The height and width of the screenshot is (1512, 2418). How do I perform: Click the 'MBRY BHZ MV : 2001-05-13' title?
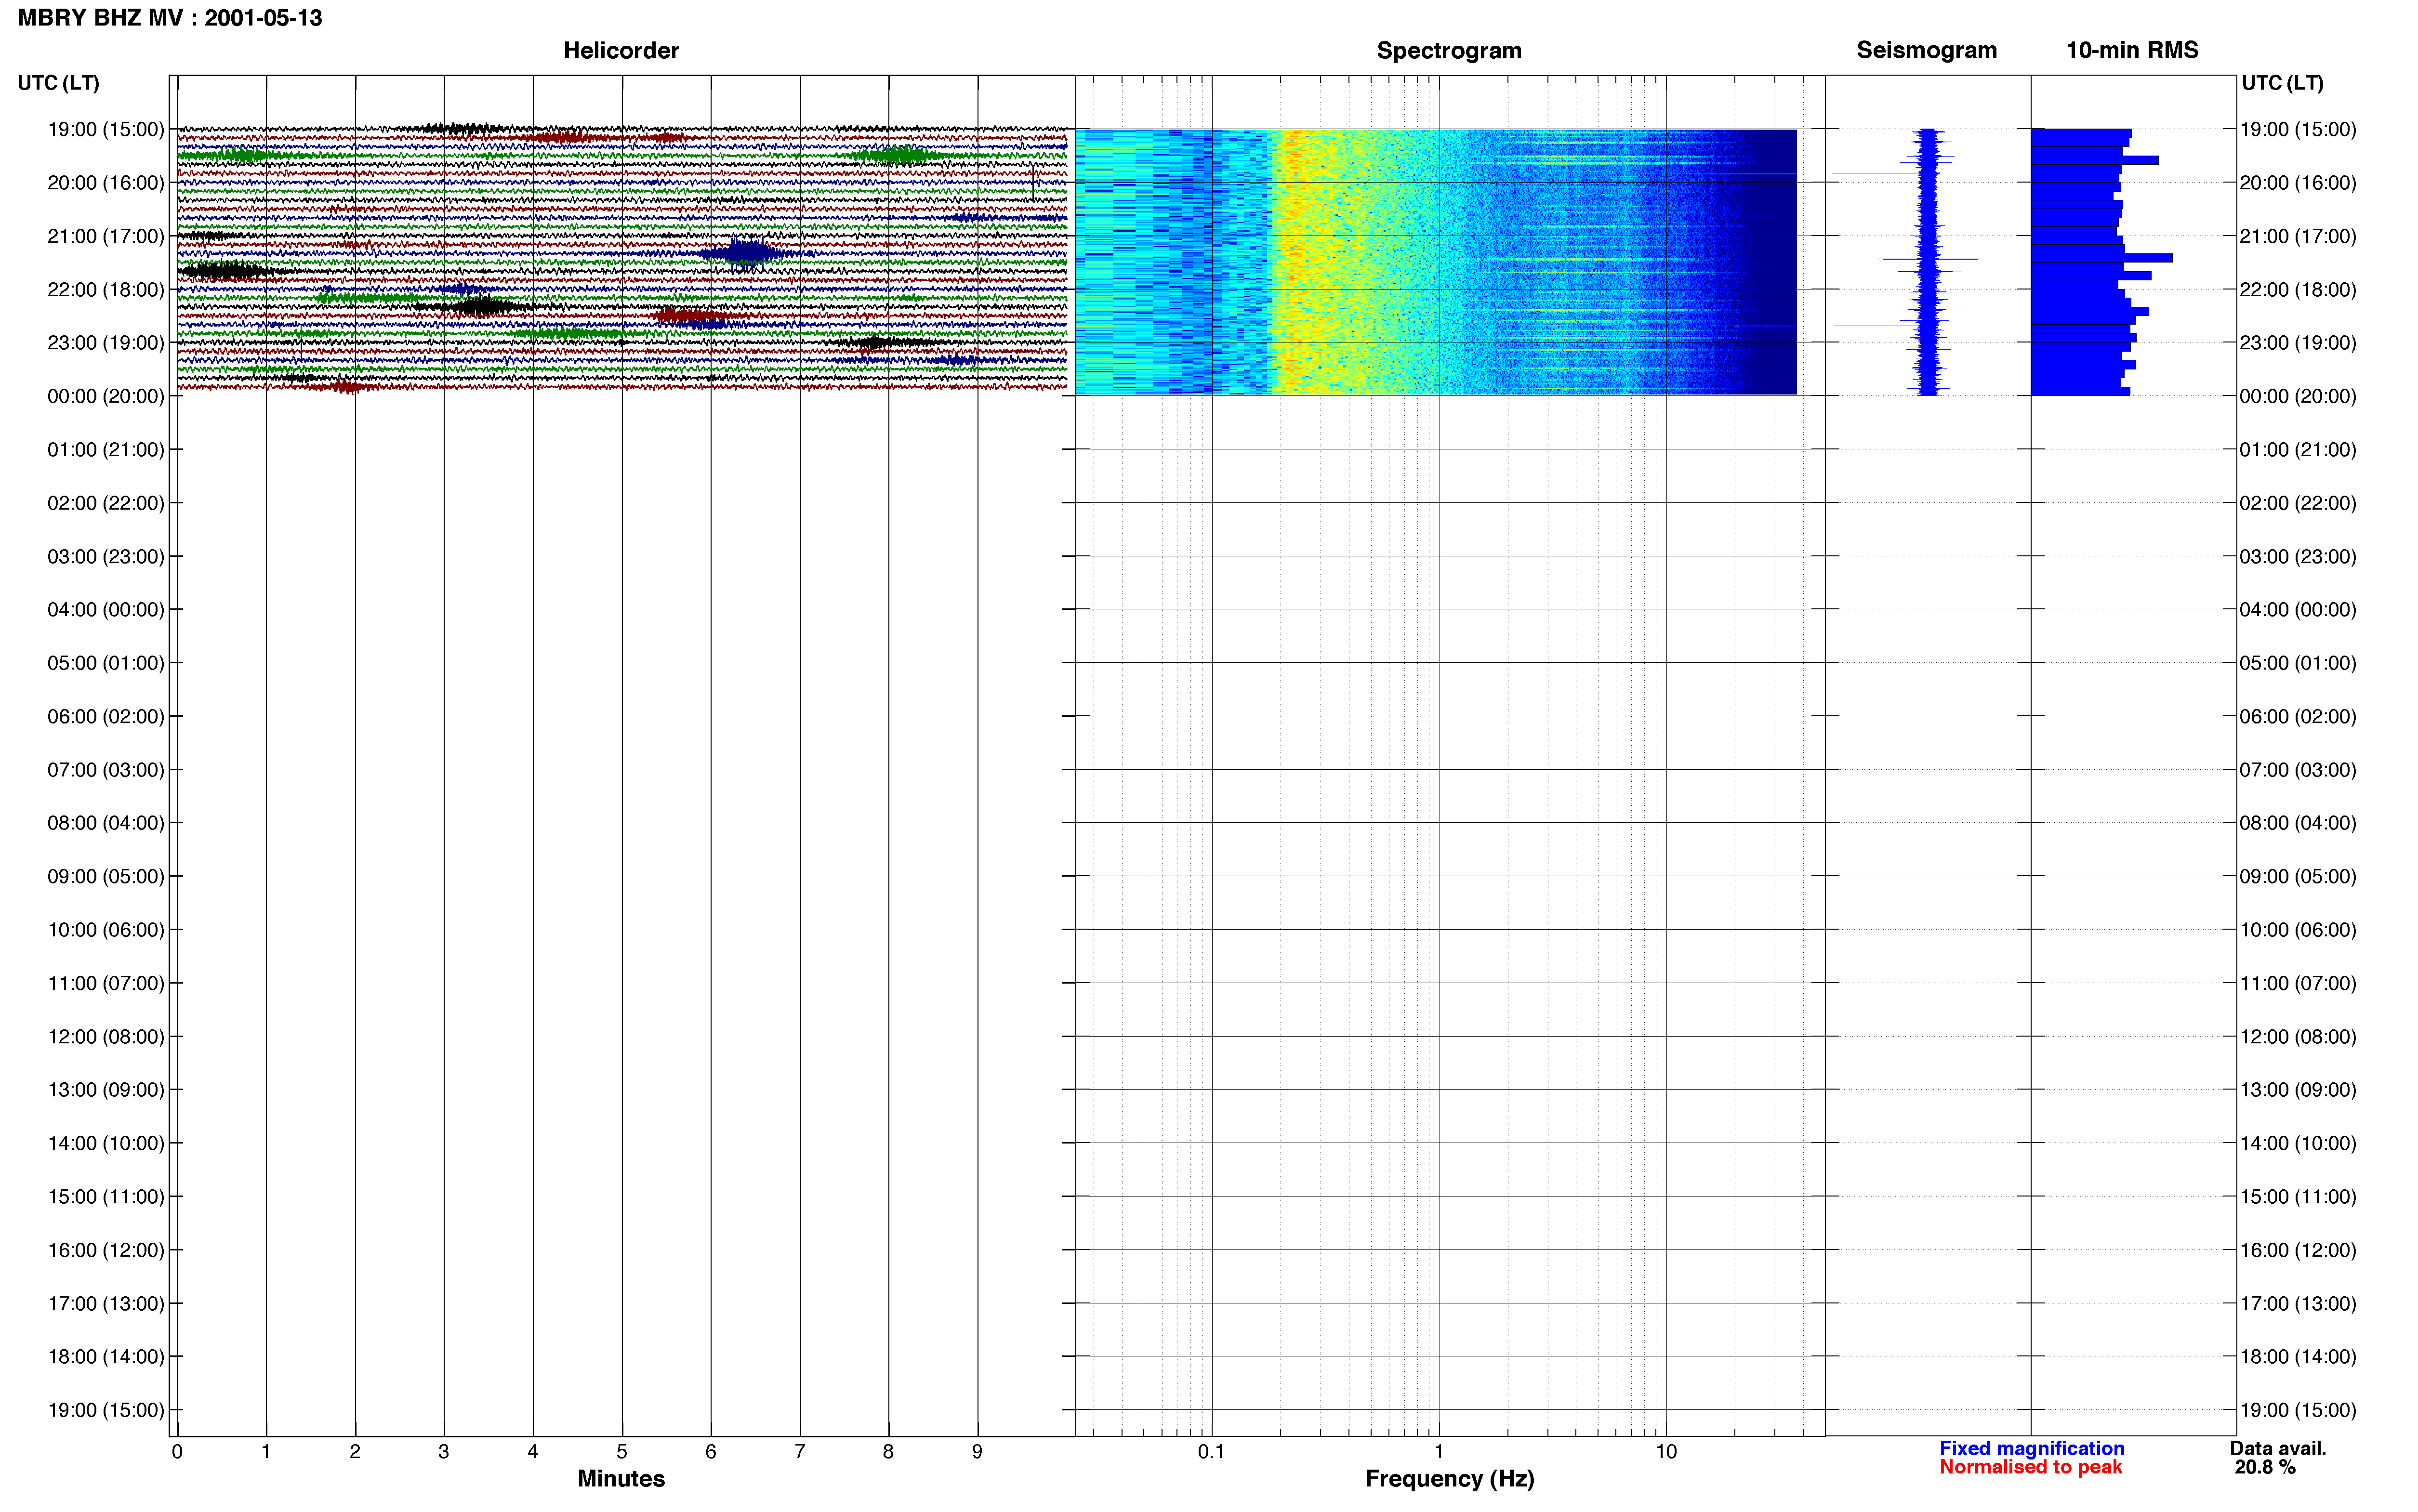170,18
